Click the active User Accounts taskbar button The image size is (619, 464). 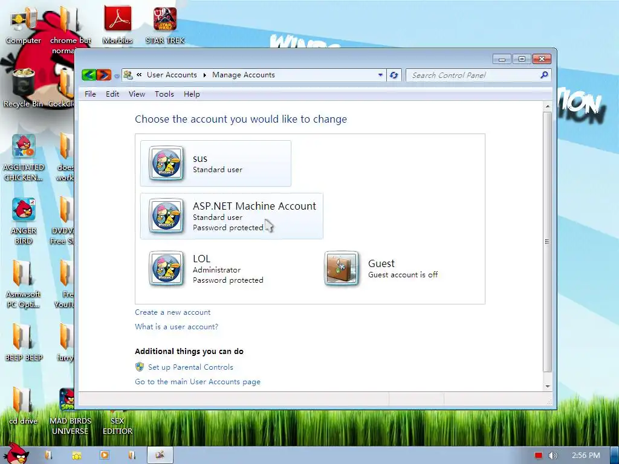pos(160,455)
